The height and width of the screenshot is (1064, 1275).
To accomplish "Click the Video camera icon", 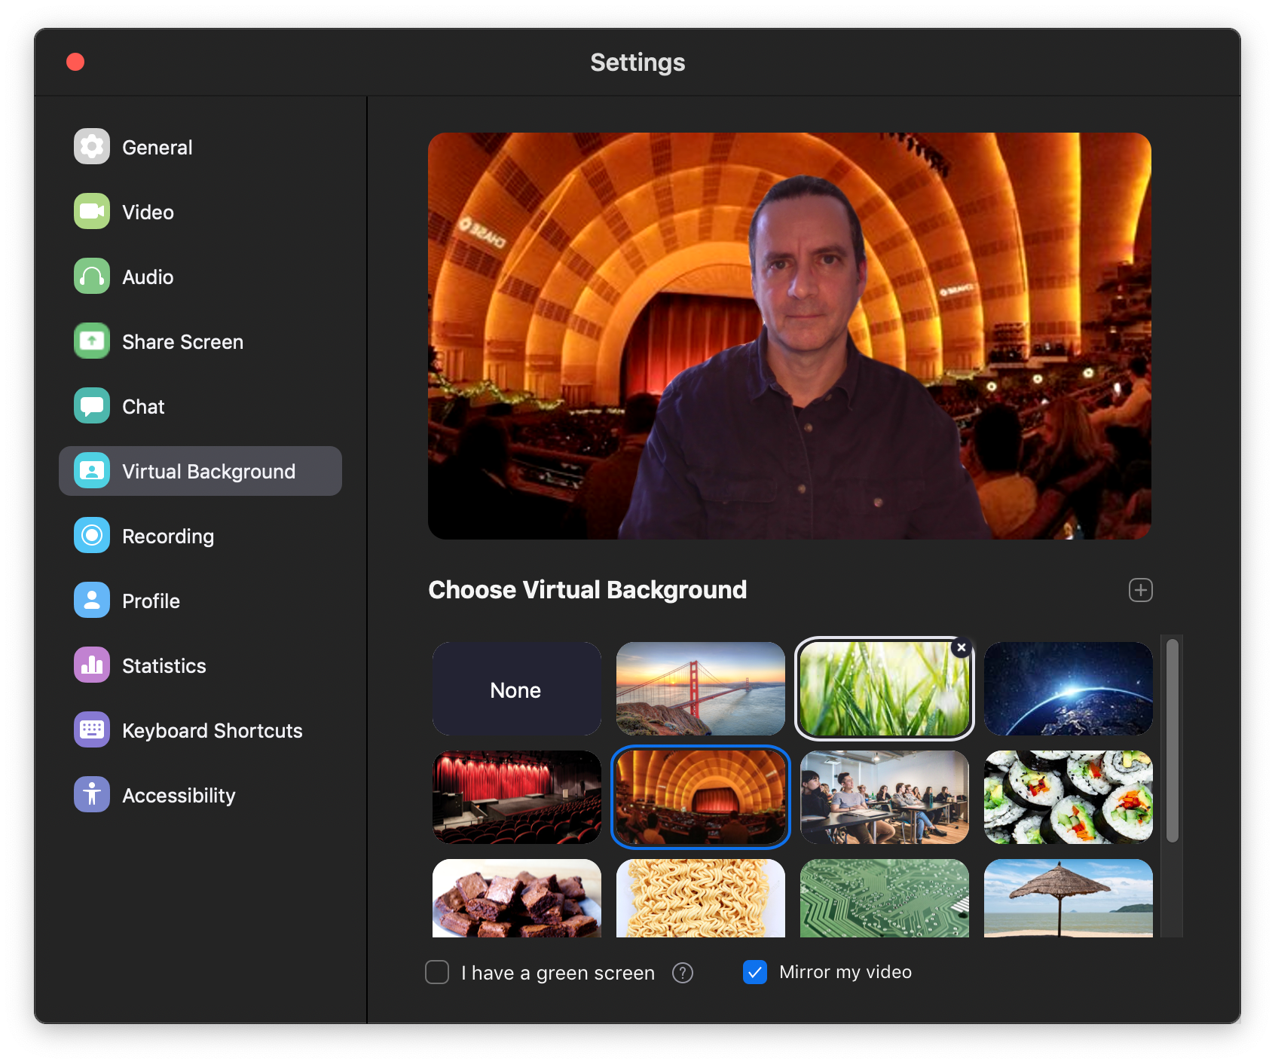I will point(92,211).
